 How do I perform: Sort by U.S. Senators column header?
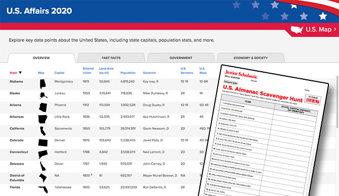pos(187,71)
